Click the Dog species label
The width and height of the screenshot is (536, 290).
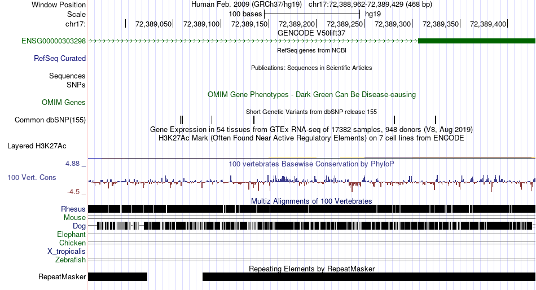pos(80,226)
